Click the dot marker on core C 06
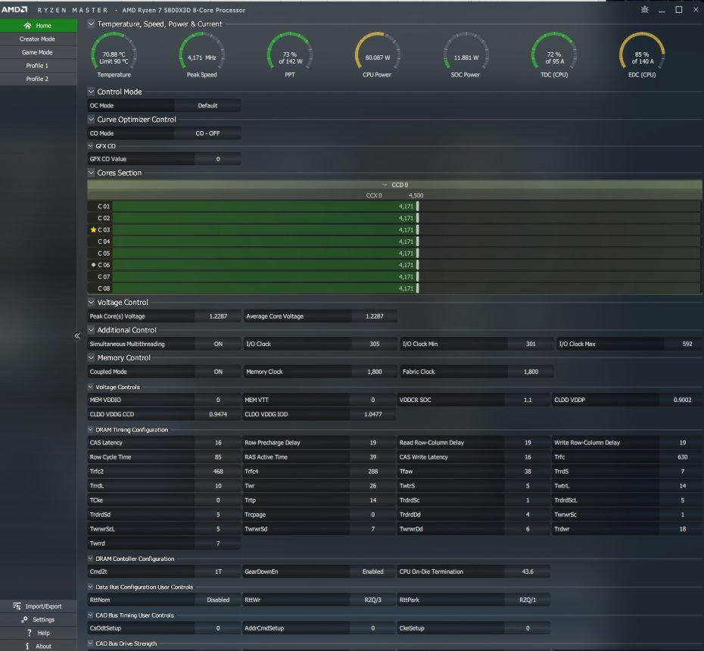 [x=93, y=265]
